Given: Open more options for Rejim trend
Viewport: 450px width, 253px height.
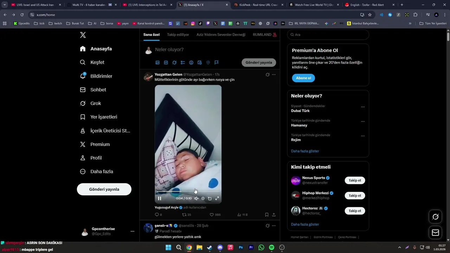Looking at the screenshot, I should pyautogui.click(x=363, y=136).
